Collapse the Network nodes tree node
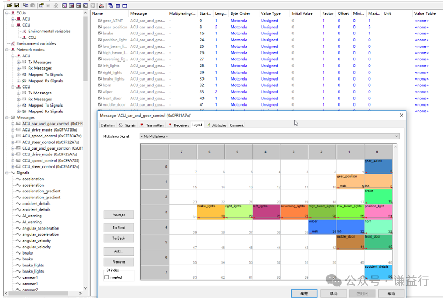The image size is (443, 298). (7, 50)
